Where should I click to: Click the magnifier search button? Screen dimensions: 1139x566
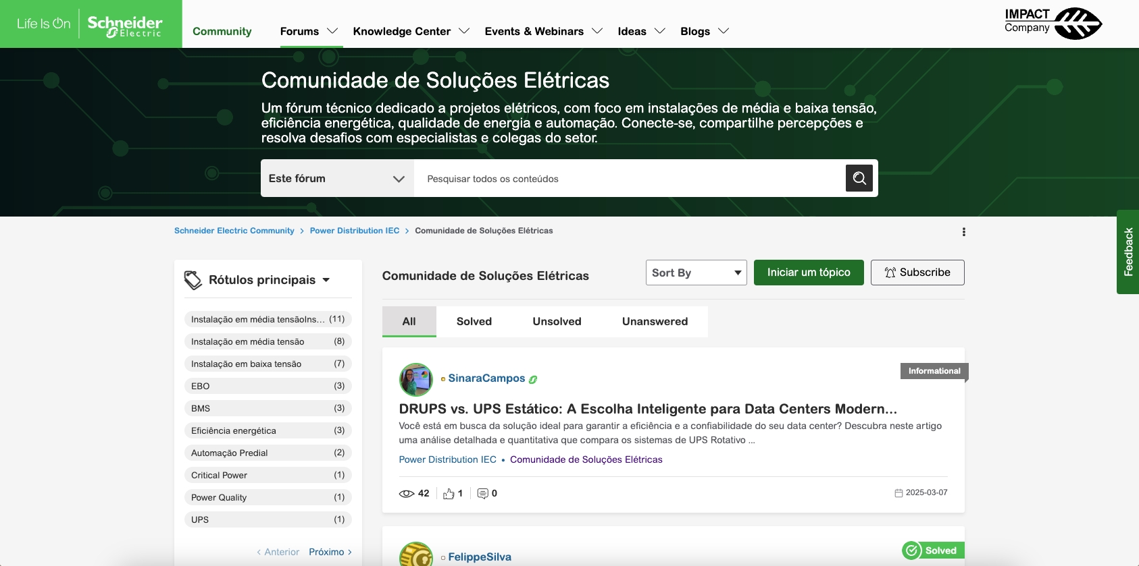[859, 178]
